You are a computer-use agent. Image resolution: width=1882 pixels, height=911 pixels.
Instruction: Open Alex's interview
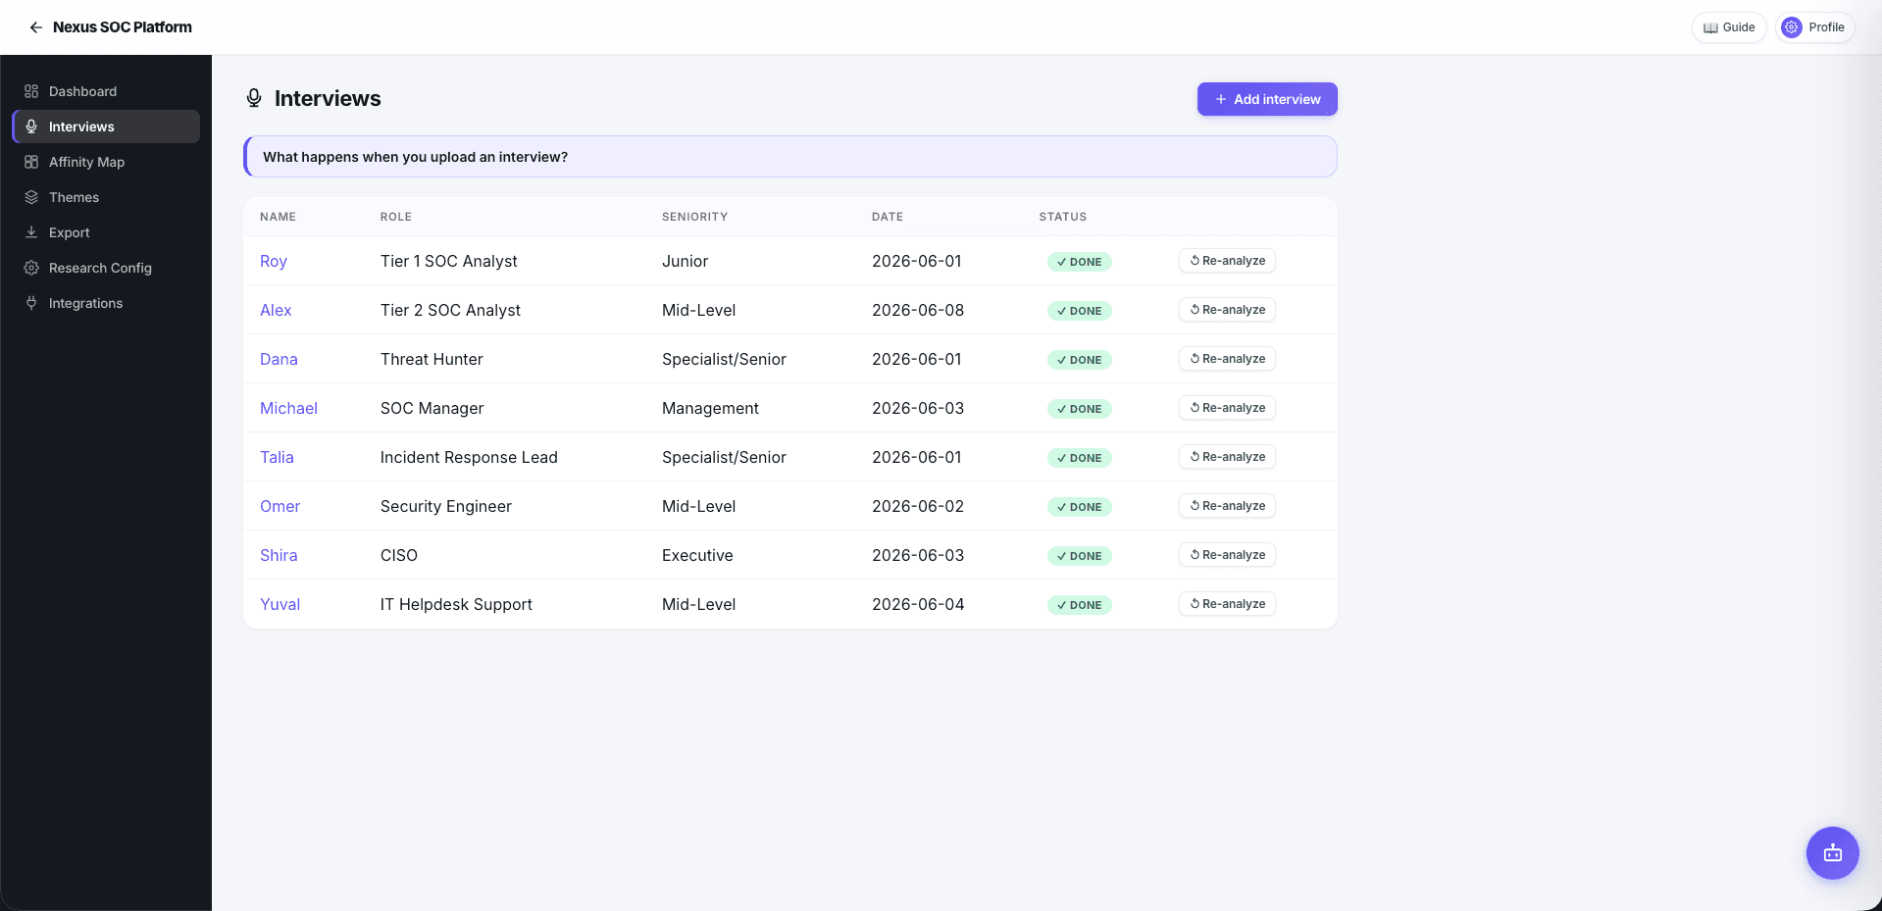276,310
